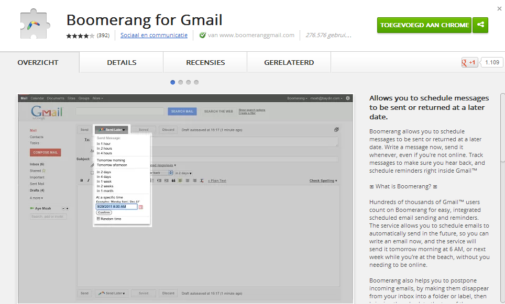Switch to the RECENSIES tab
This screenshot has height=304, width=505.
point(205,62)
